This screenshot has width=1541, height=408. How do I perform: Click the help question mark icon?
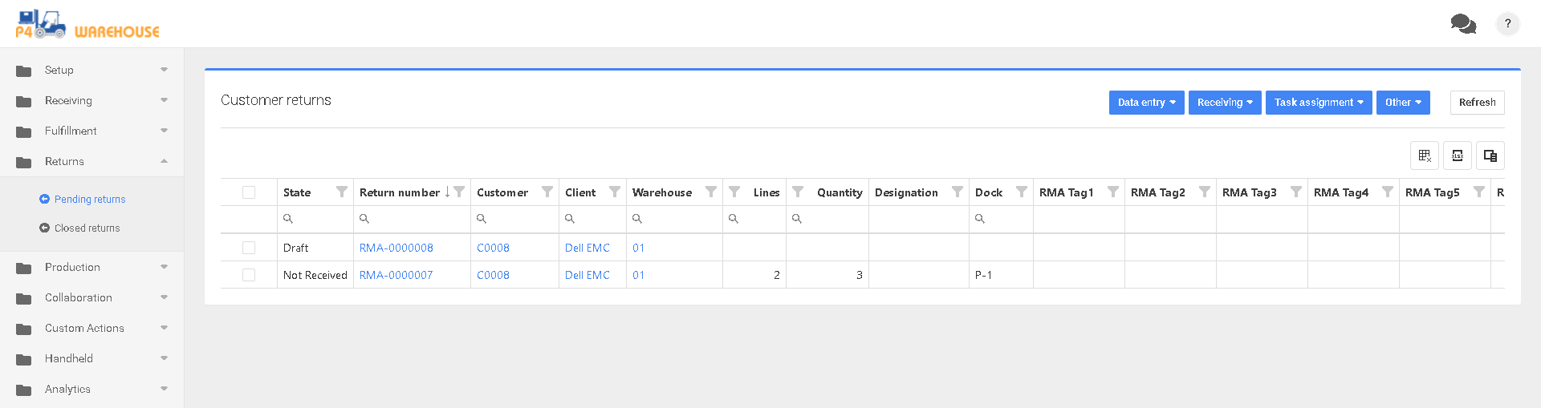[x=1507, y=24]
